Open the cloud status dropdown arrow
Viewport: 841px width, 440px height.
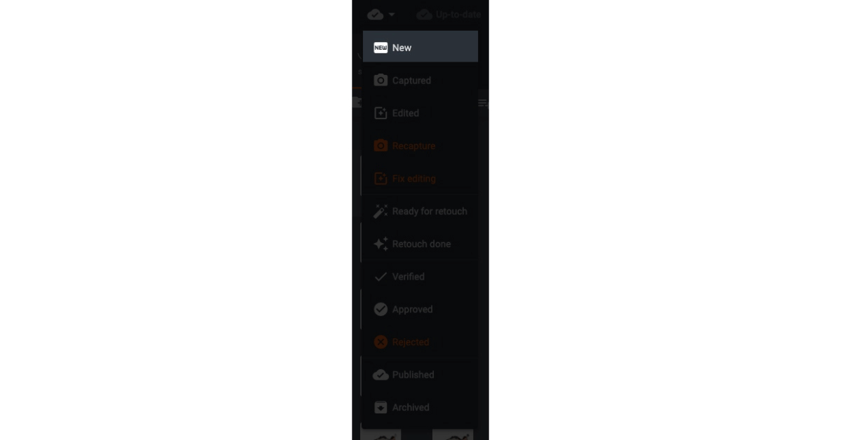tap(391, 15)
